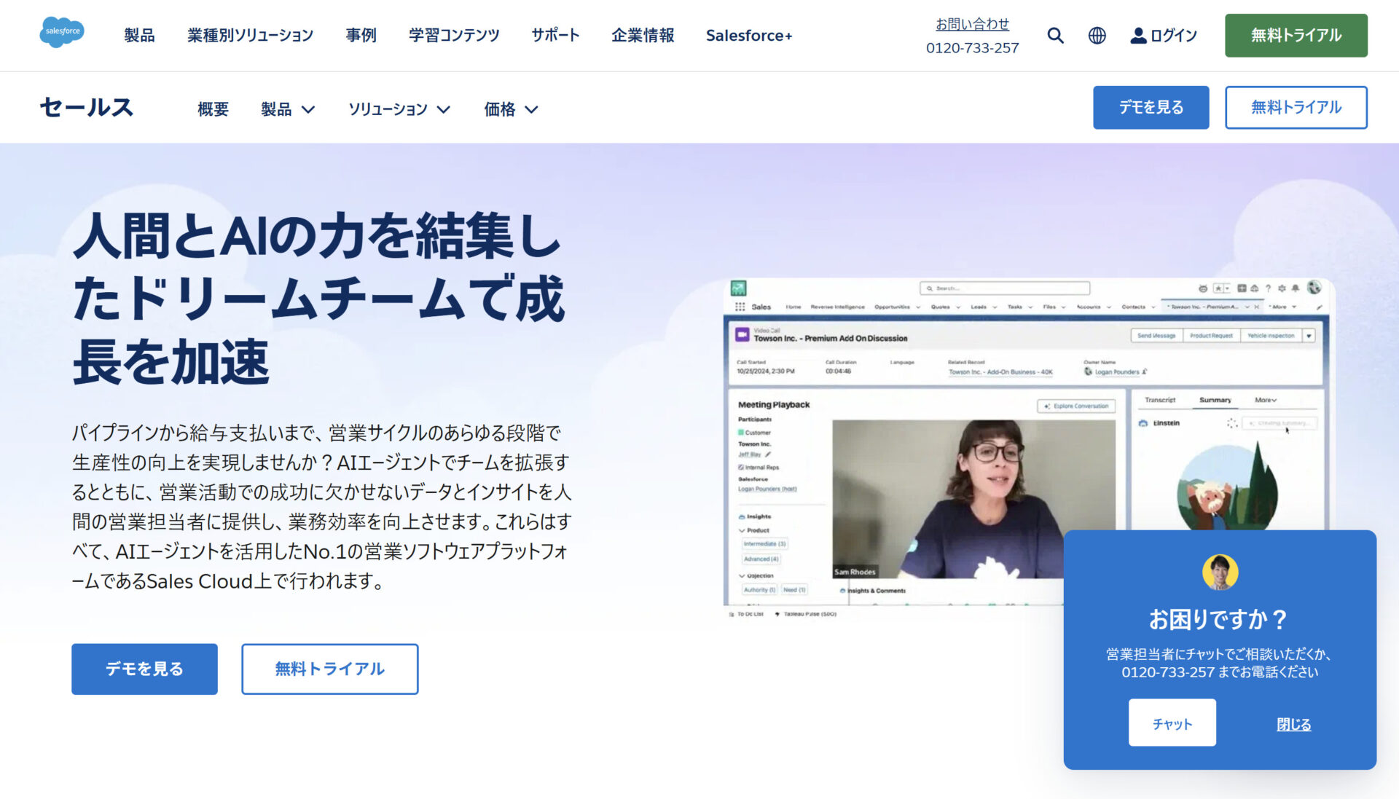
Task: Open the Salesforce+ menu item
Action: pyautogui.click(x=748, y=35)
